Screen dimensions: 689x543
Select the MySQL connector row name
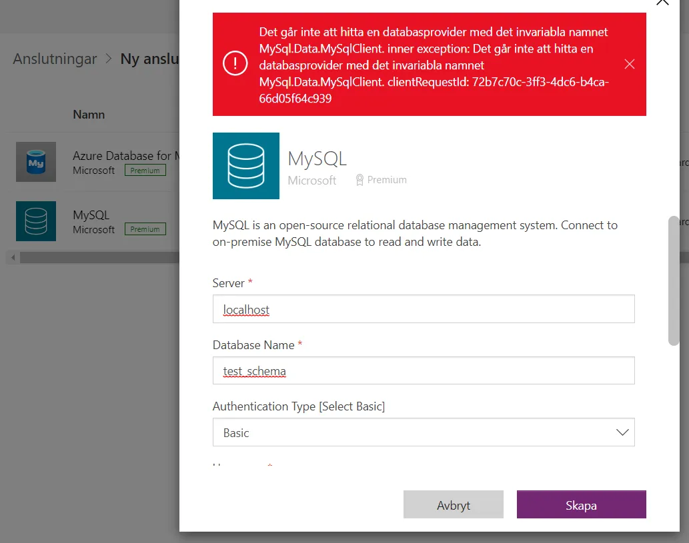(x=91, y=215)
